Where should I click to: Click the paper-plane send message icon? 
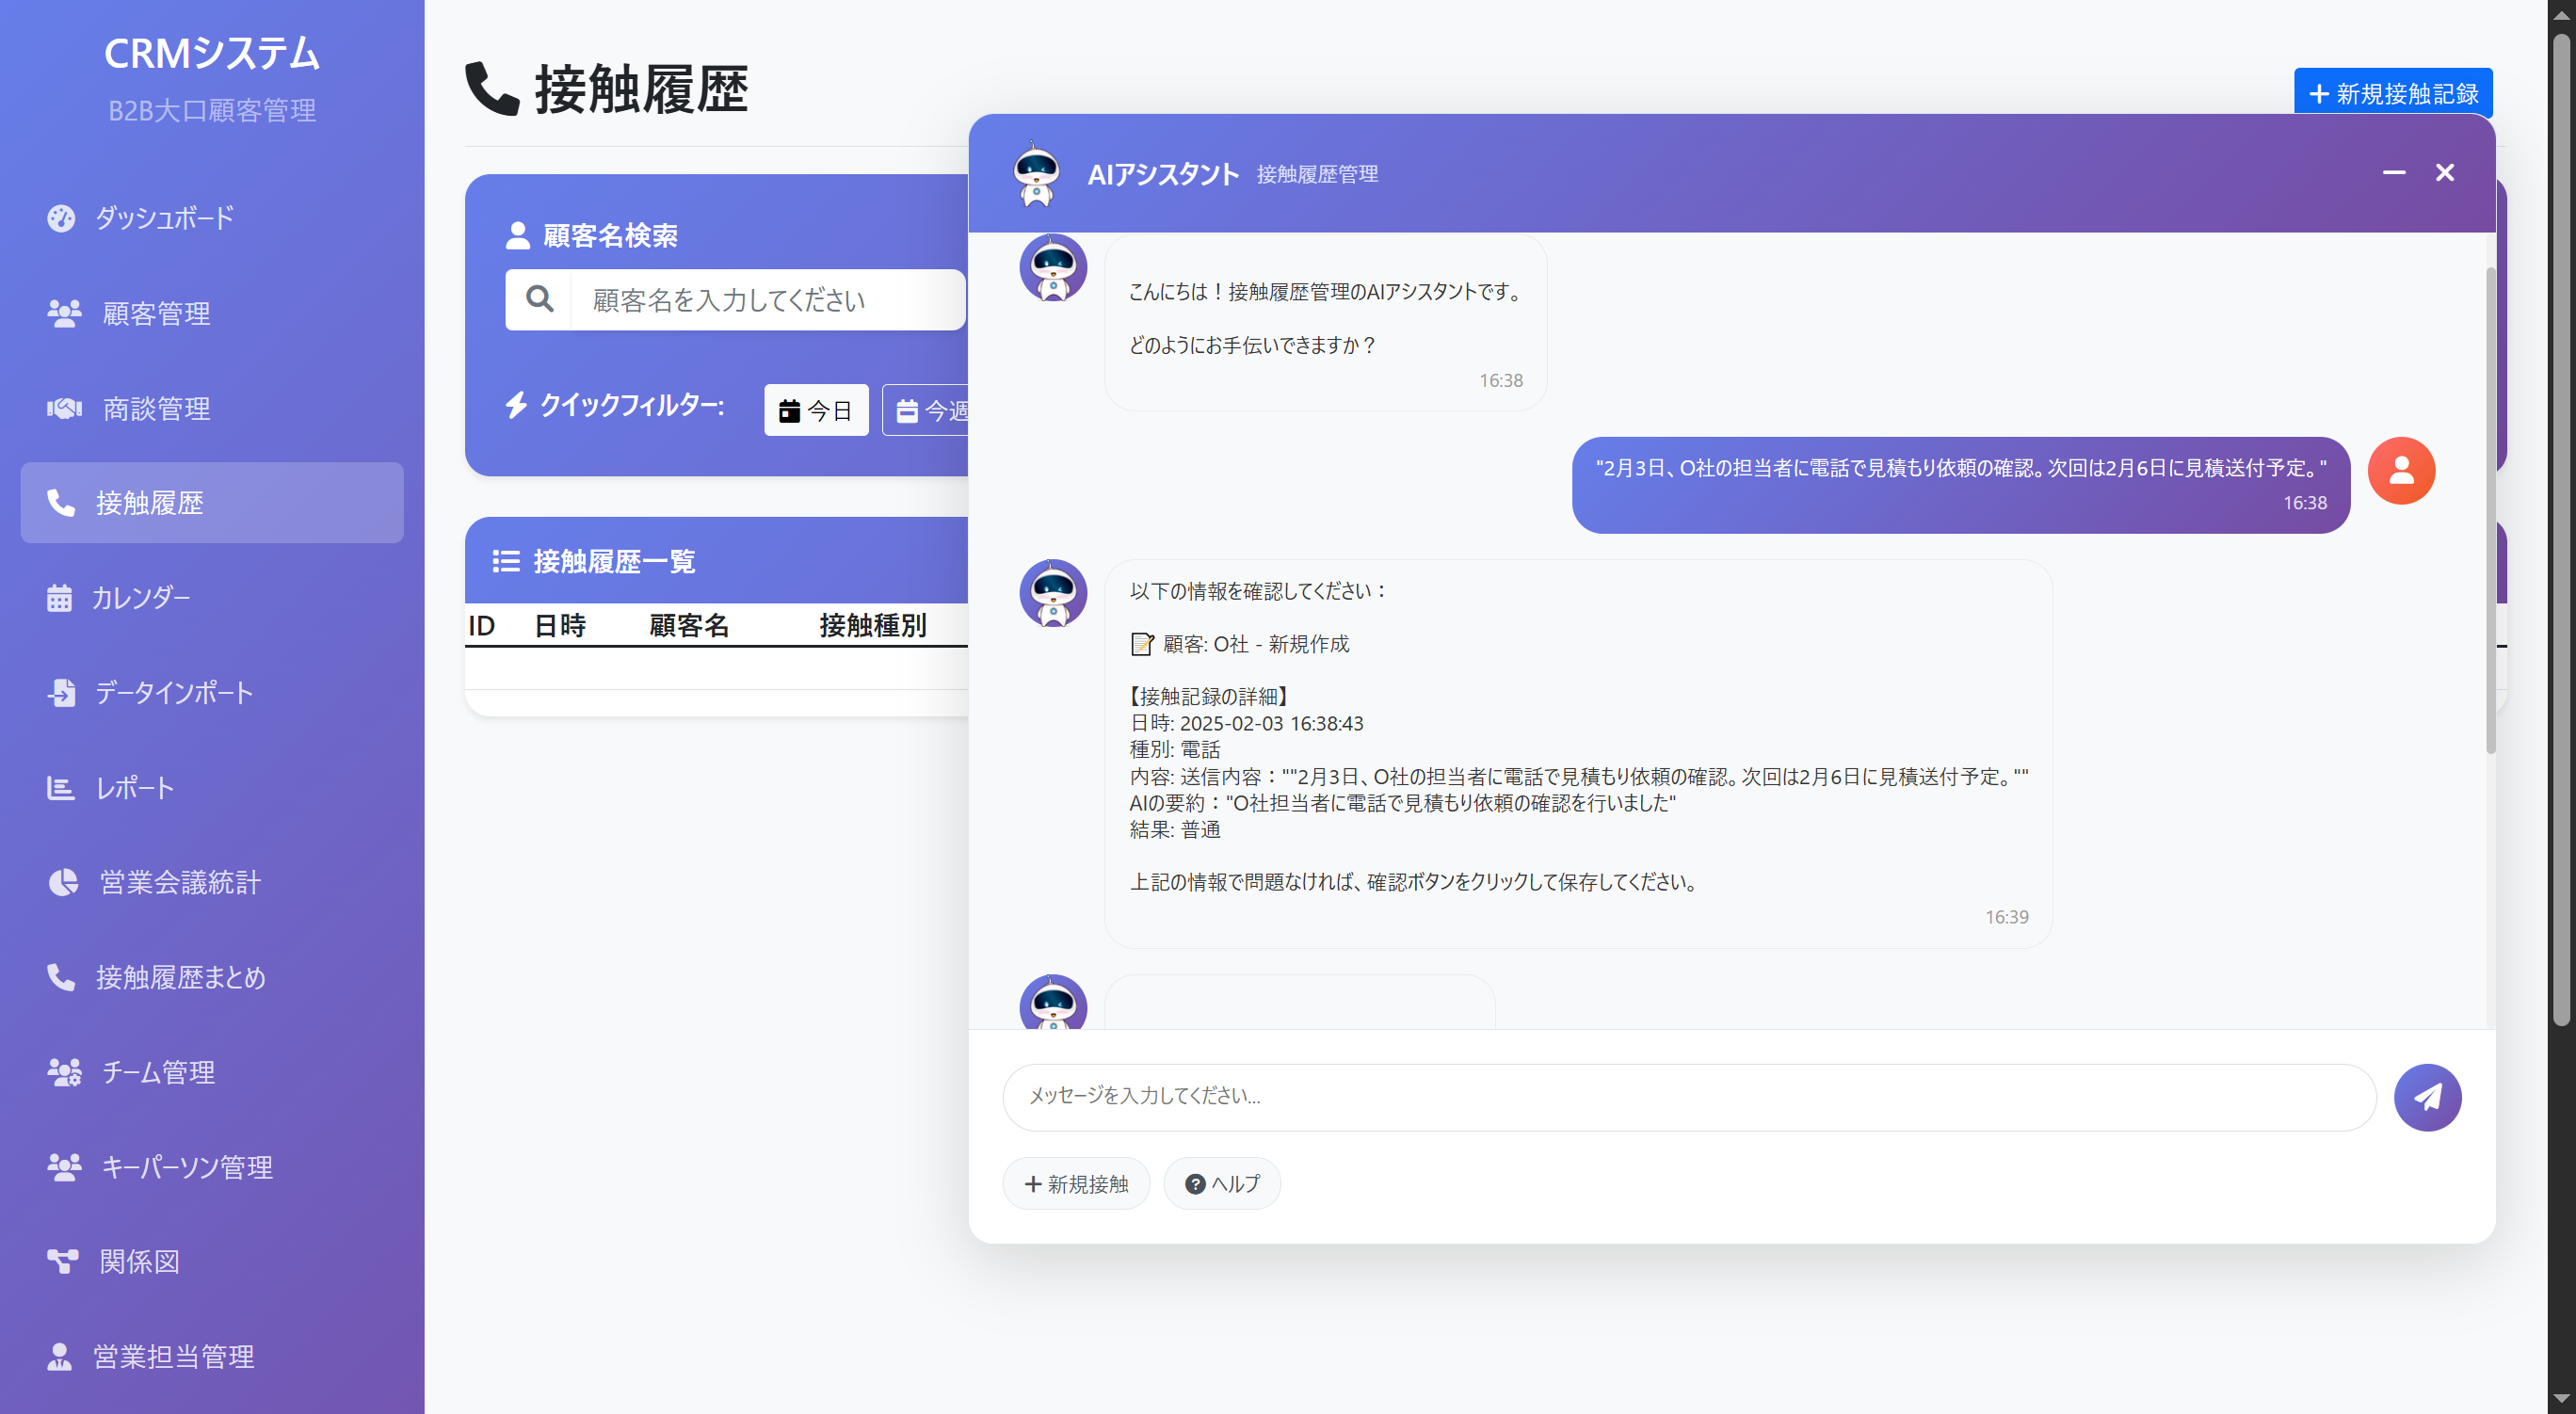2426,1097
